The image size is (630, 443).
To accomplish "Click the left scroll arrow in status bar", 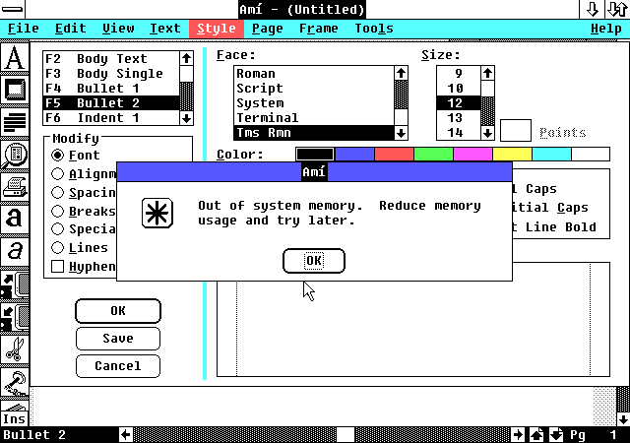I will 126,434.
